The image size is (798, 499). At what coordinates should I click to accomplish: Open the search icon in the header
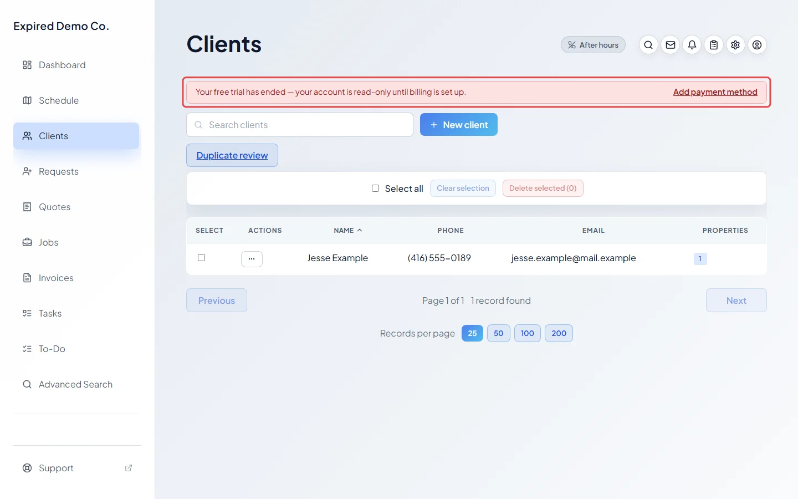click(x=648, y=45)
